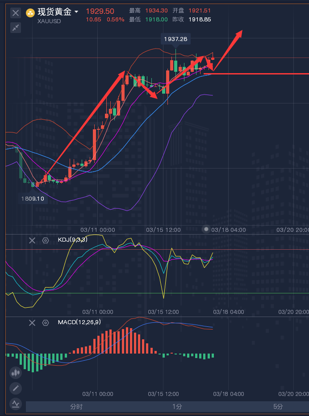The width and height of the screenshot is (309, 416).
Task: Select the pencil drawing tool
Action: click(16, 388)
